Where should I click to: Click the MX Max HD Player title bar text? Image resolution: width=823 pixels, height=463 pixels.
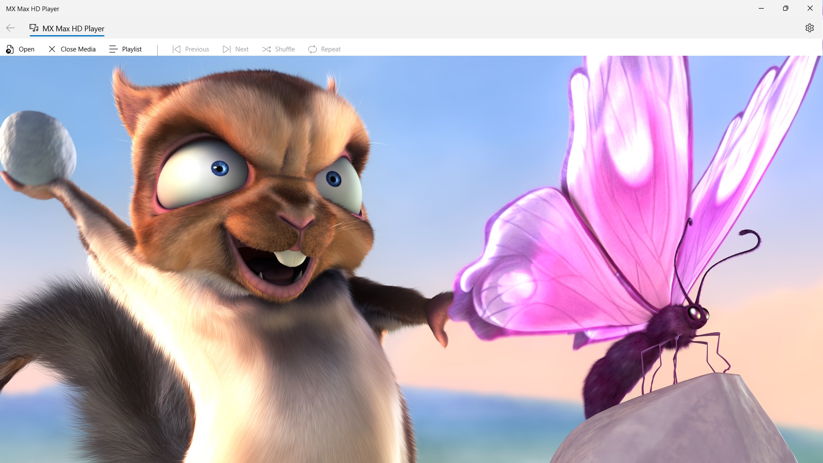33,8
